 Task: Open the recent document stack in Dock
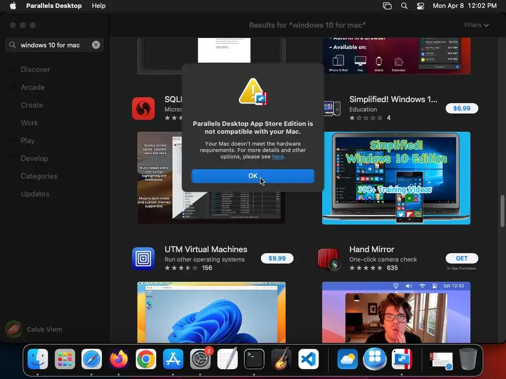[x=441, y=360]
